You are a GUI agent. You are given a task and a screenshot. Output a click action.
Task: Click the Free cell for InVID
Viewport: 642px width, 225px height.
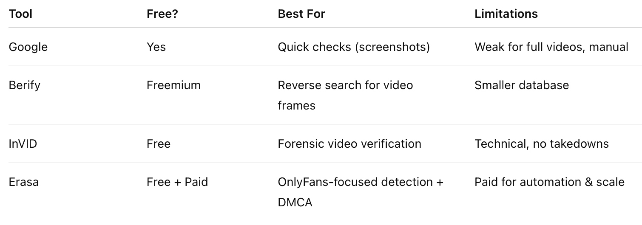point(159,144)
